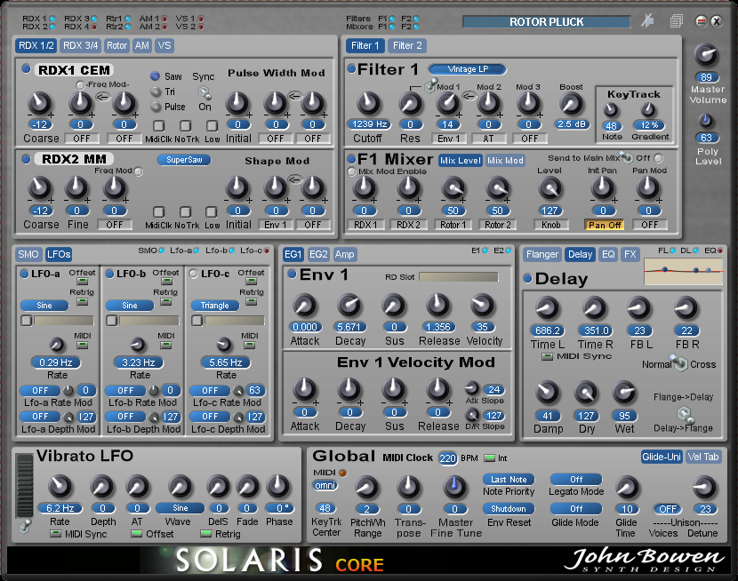Check the RDX2 NoTrk checkbox
This screenshot has width=738, height=581.
[x=186, y=212]
